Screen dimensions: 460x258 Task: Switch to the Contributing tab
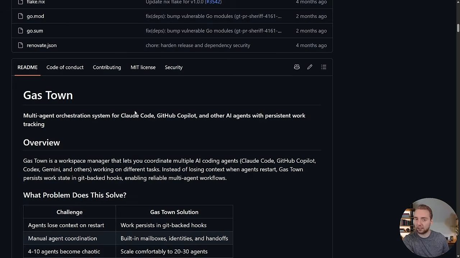pyautogui.click(x=107, y=67)
